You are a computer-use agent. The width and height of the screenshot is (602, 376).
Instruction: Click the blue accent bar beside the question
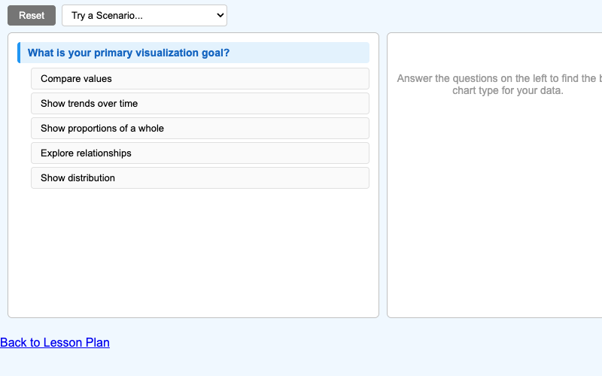coord(19,53)
